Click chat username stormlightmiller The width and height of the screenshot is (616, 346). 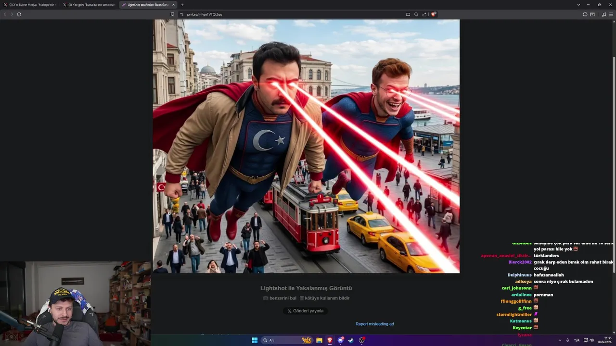514,315
